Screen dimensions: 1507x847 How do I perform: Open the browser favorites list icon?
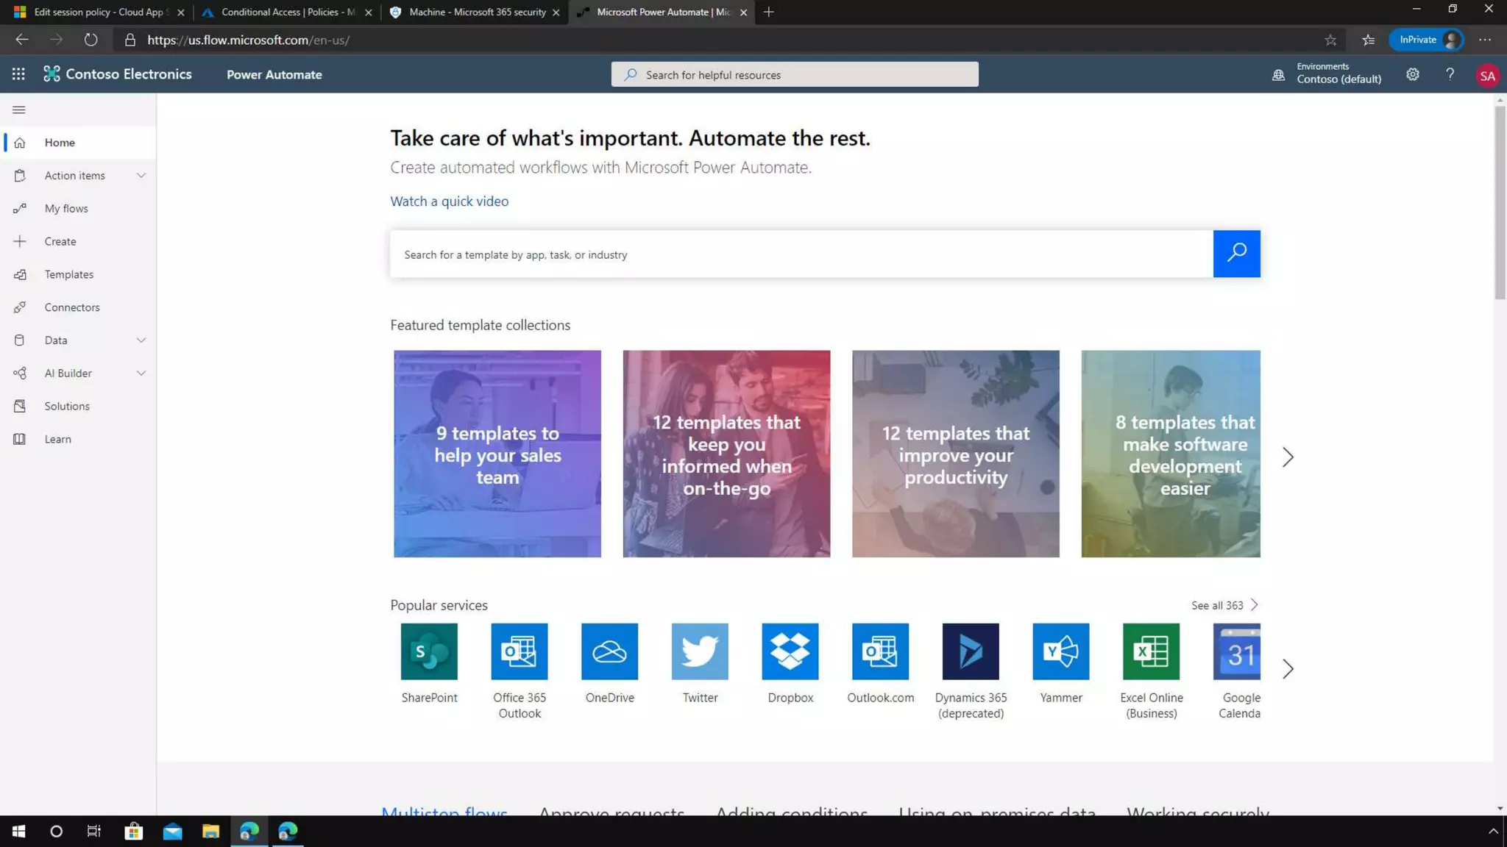[x=1368, y=40]
